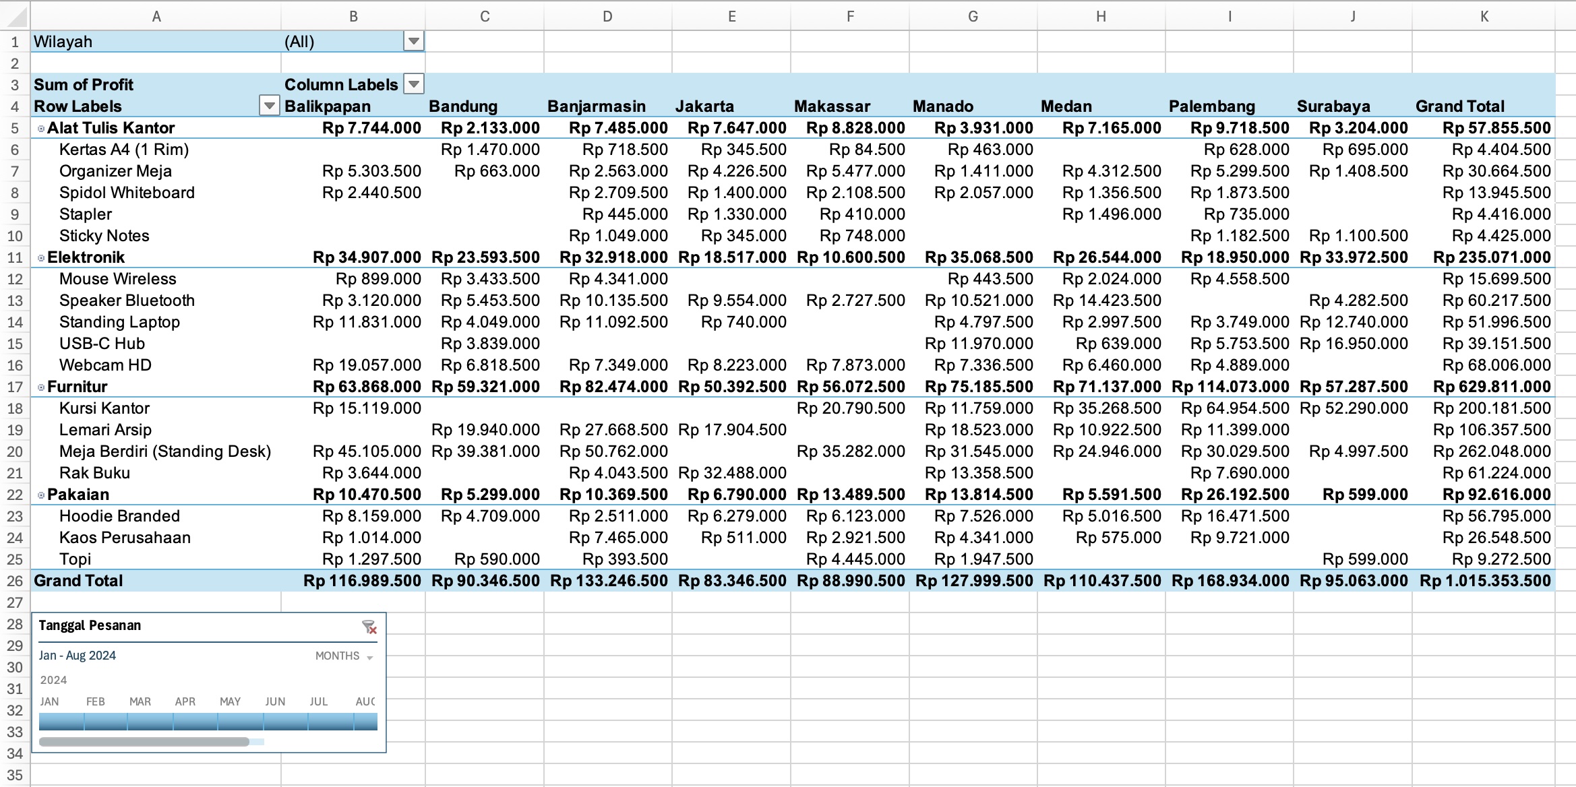The height and width of the screenshot is (787, 1576).
Task: Click the Select All corner button
Action: (15, 16)
